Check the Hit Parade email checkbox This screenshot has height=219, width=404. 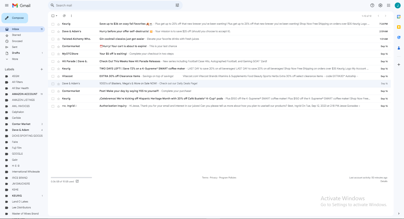(x=53, y=61)
